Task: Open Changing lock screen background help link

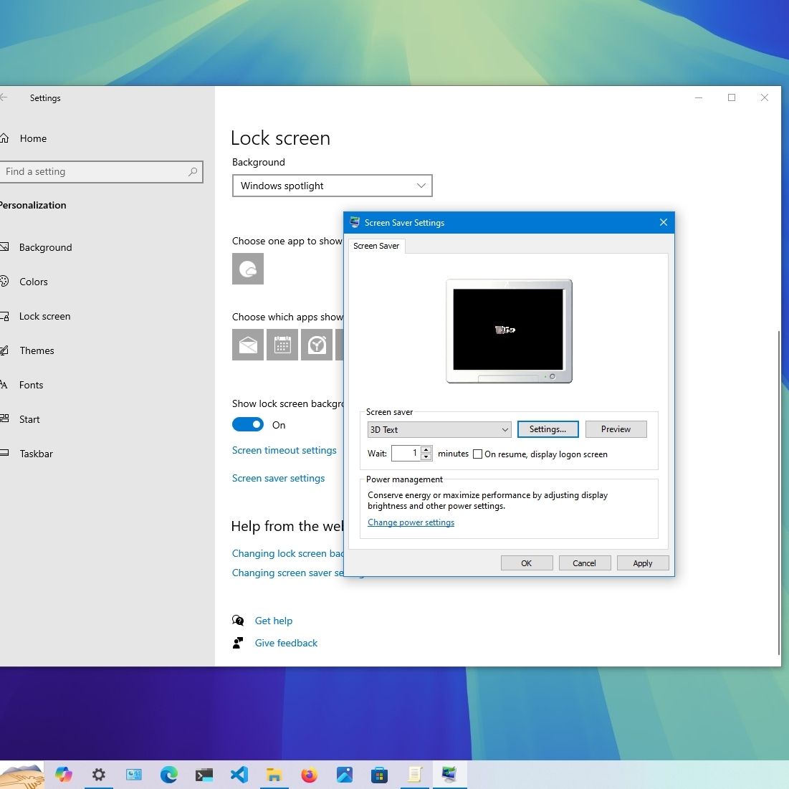Action: point(287,553)
